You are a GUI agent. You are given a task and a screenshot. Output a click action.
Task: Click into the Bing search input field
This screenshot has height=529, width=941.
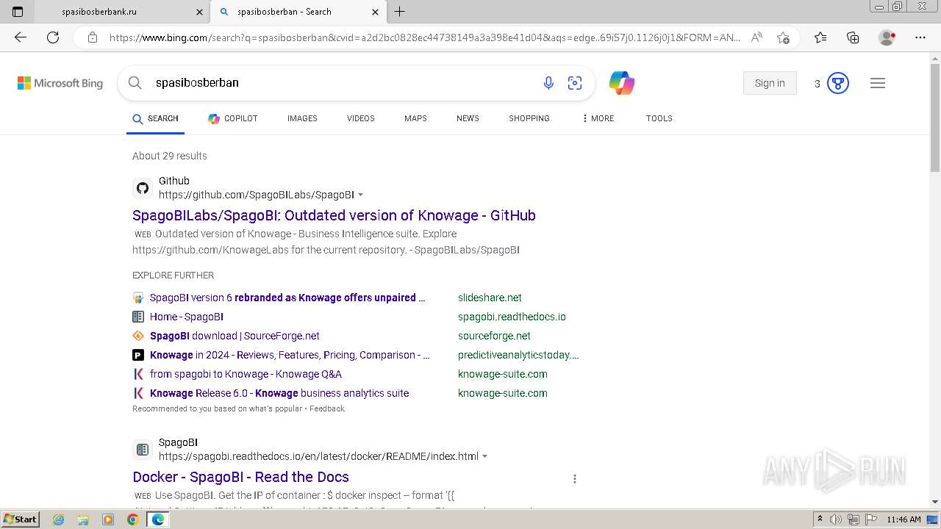338,83
